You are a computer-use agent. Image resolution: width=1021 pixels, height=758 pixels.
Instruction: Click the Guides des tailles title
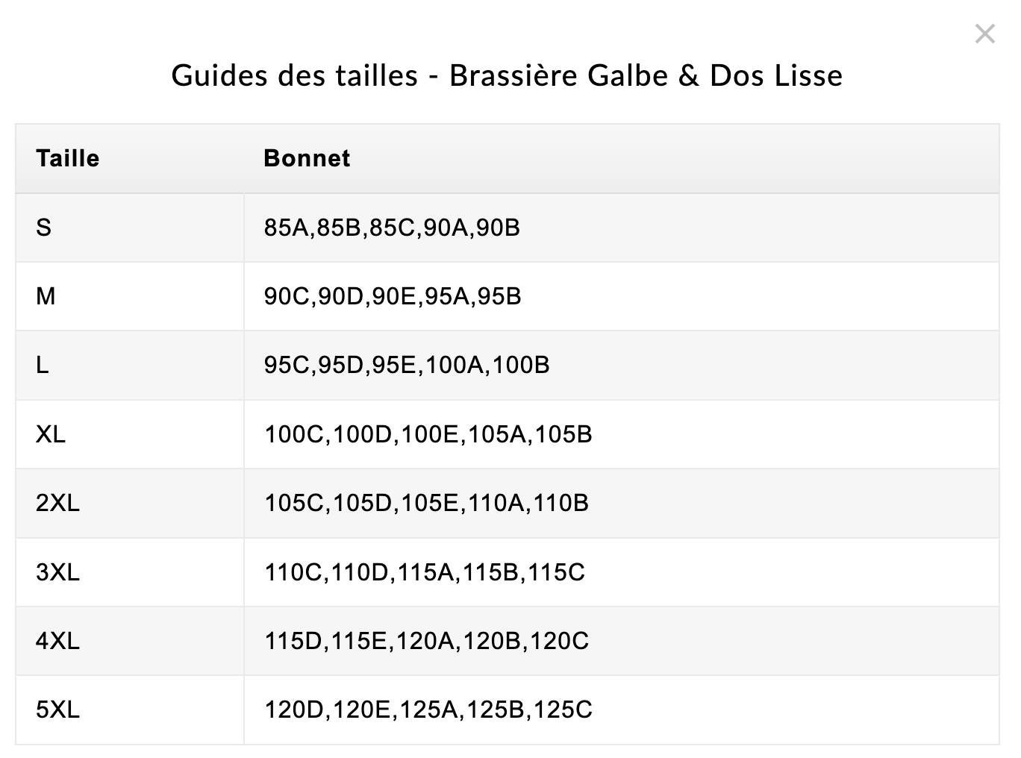point(507,75)
